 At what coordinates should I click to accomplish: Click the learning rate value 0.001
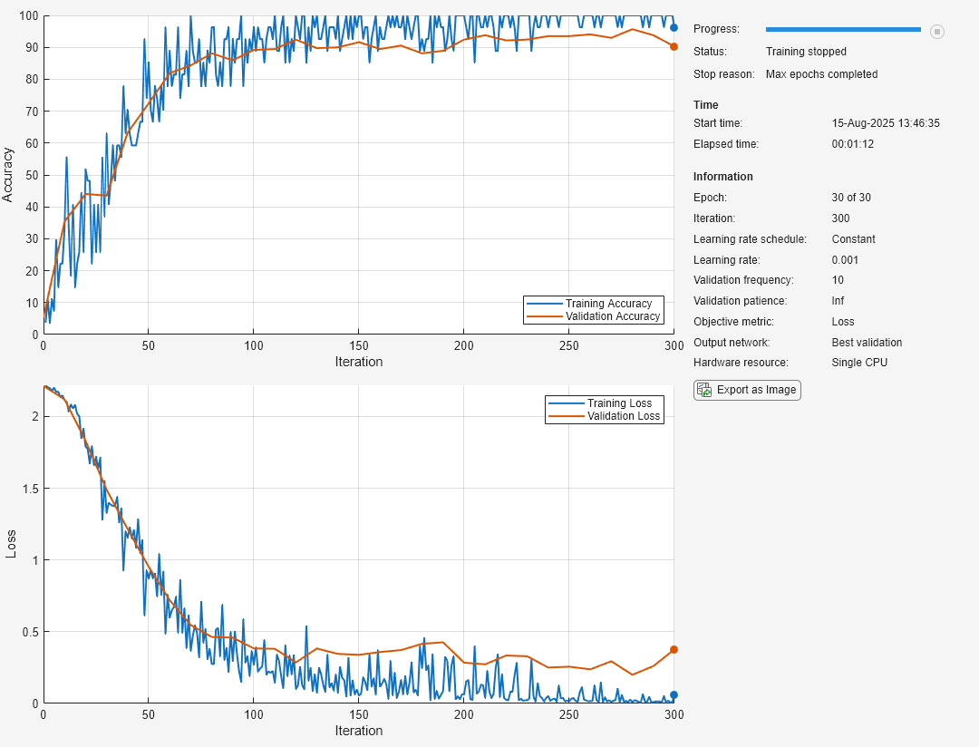(x=845, y=260)
